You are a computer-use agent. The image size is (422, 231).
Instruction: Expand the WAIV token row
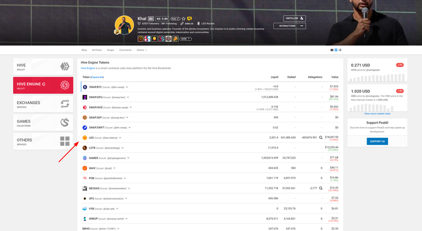pos(114,168)
